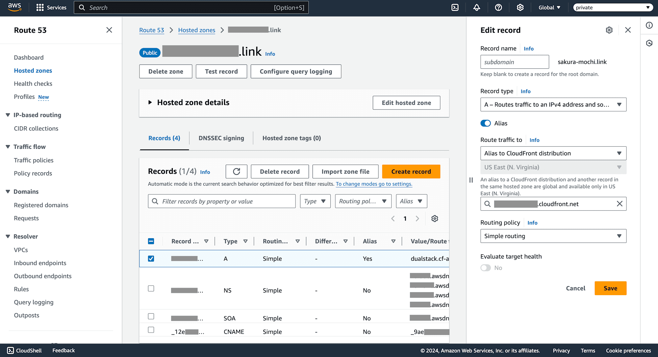Click the notifications bell icon
Image resolution: width=658 pixels, height=357 pixels.
[x=477, y=8]
